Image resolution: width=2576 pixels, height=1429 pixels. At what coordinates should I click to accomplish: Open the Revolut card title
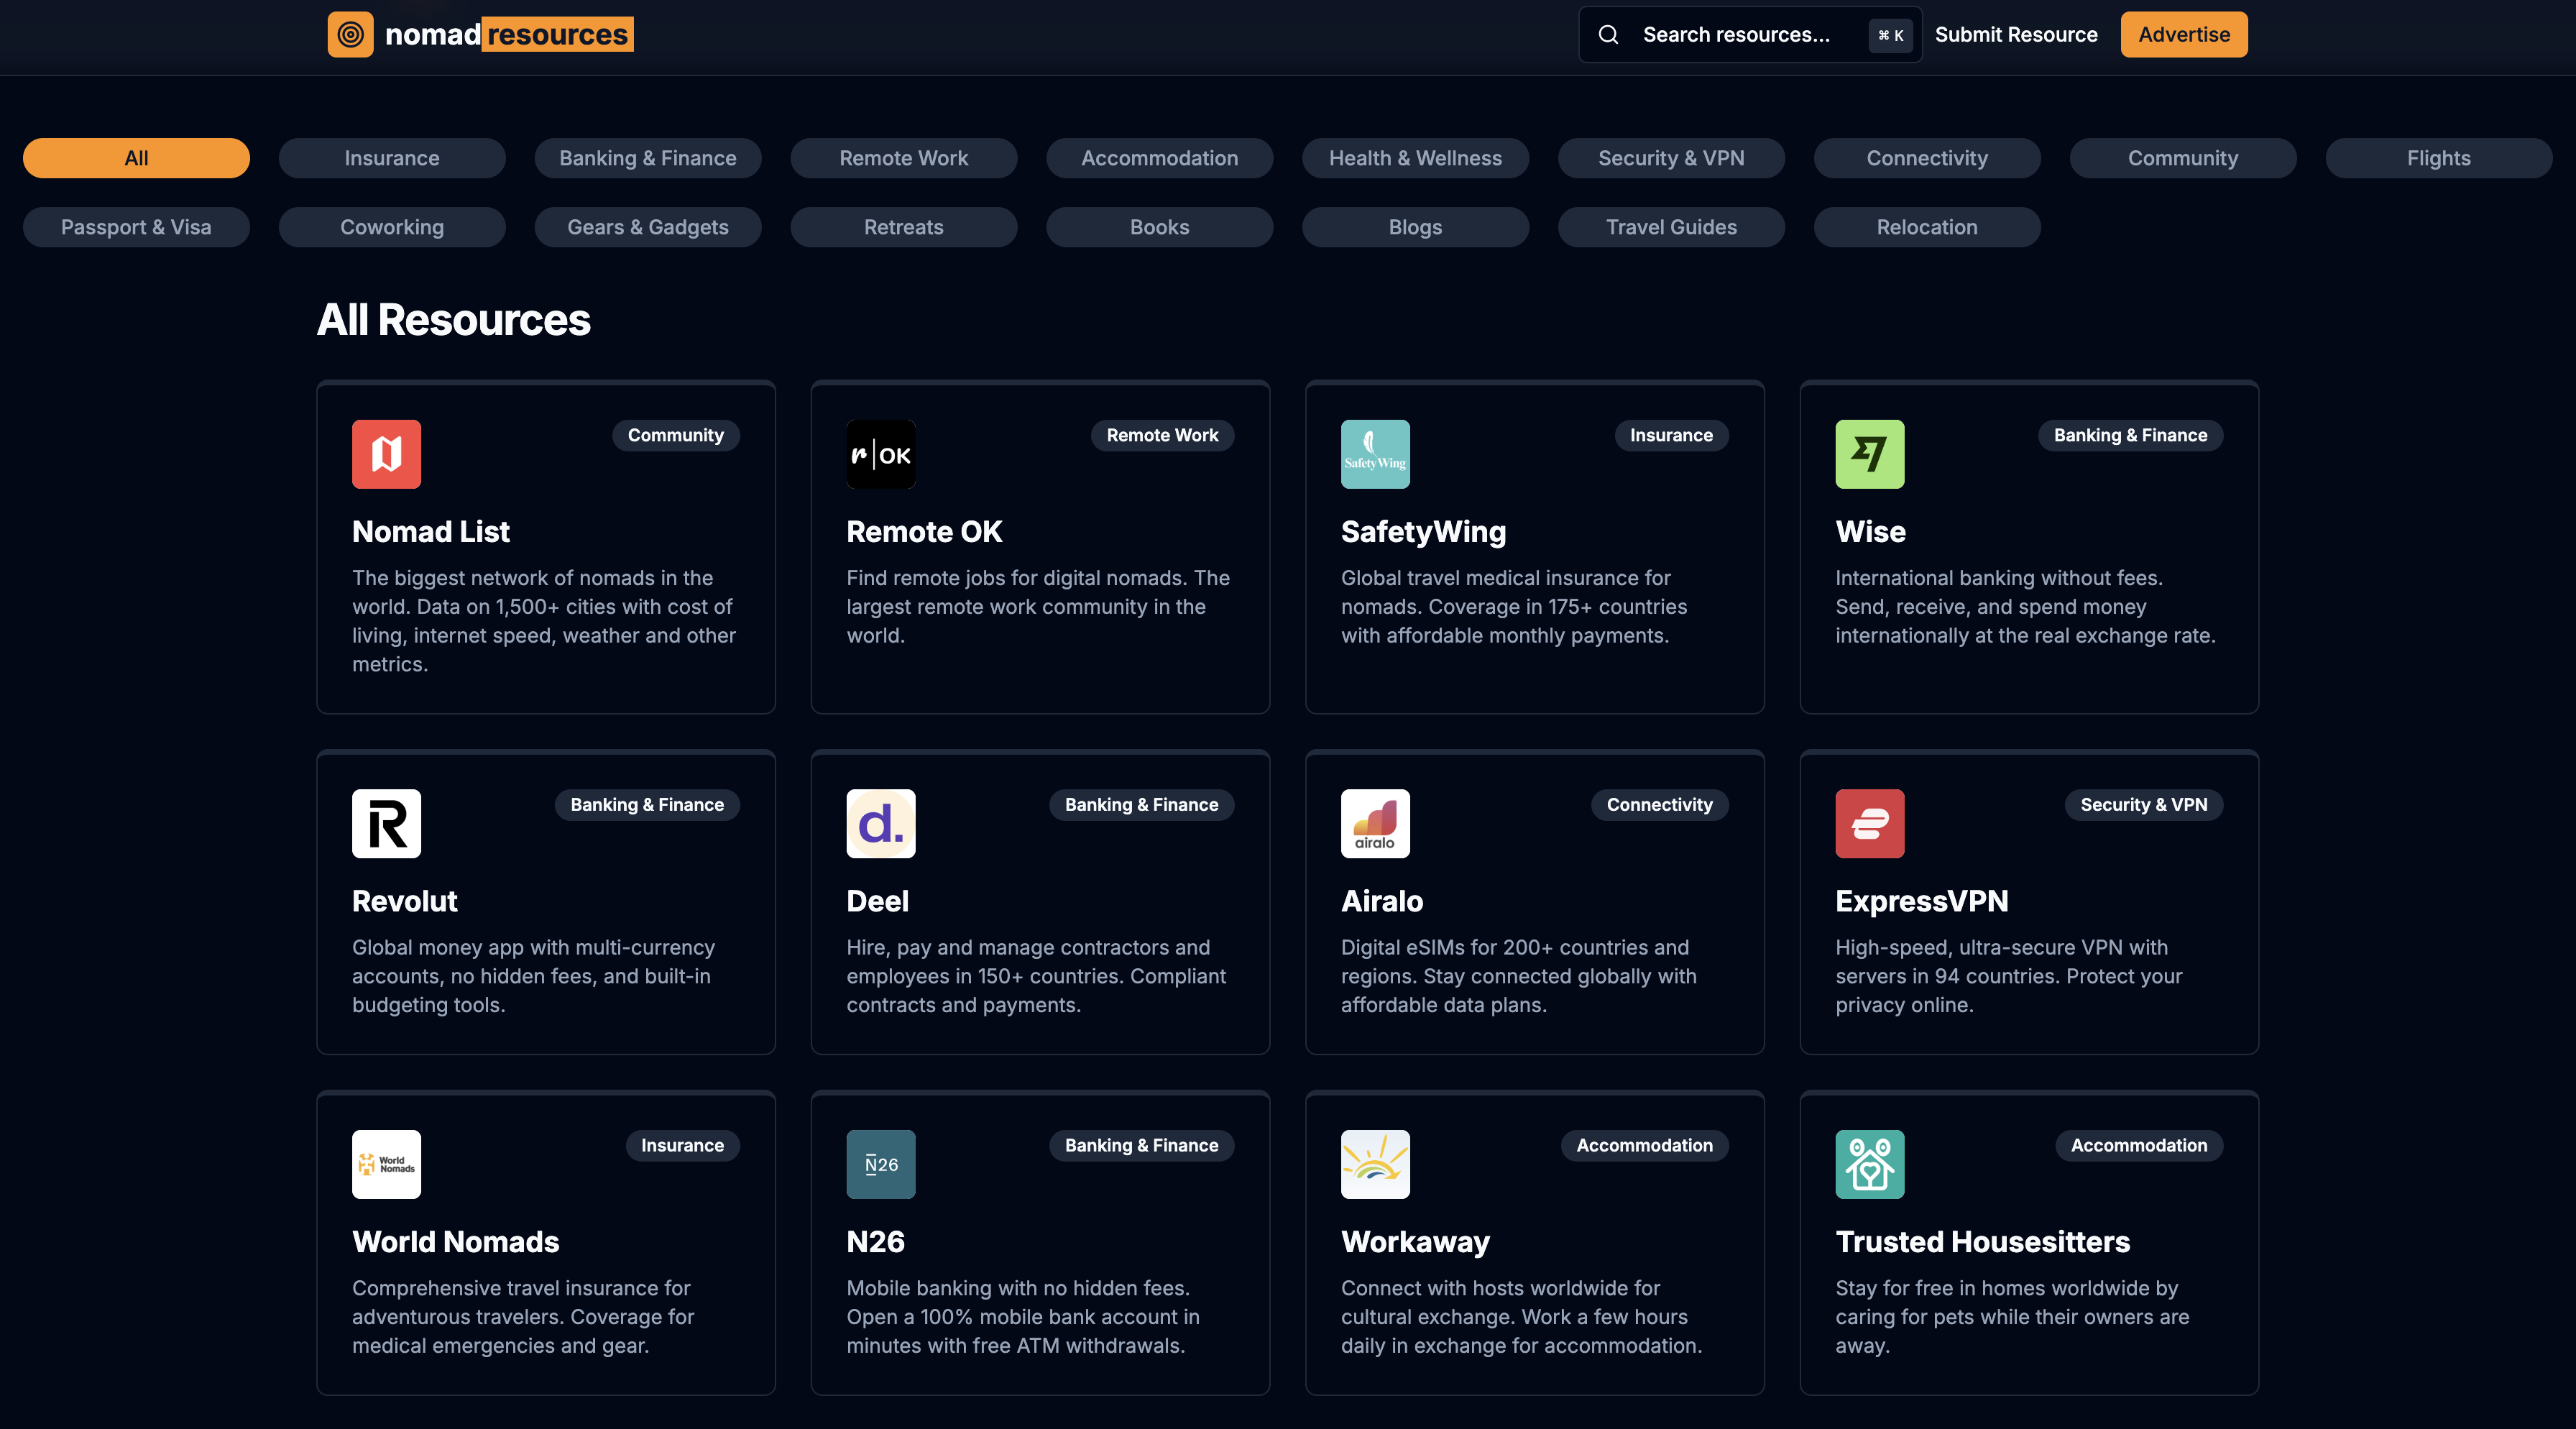(x=405, y=902)
